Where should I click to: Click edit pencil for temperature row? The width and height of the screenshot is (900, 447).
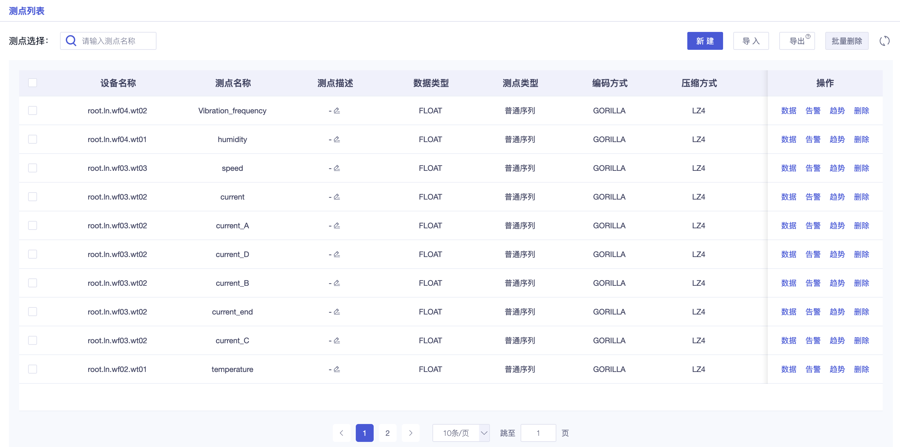[337, 369]
